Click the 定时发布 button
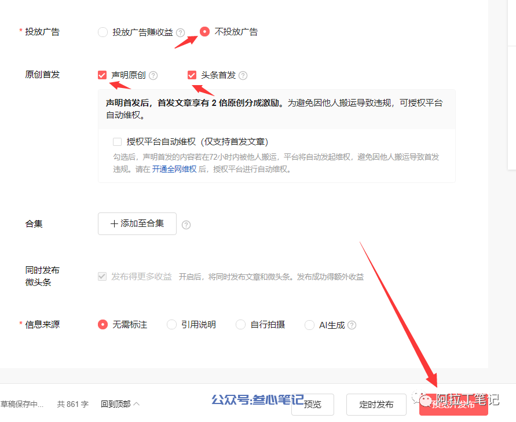 pos(376,405)
